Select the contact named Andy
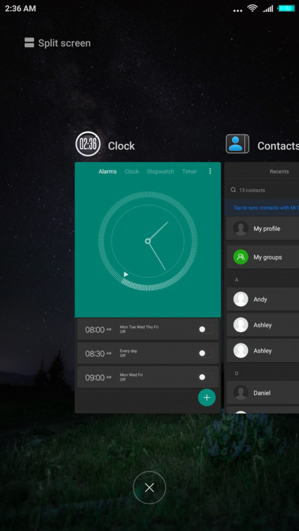 click(x=262, y=299)
